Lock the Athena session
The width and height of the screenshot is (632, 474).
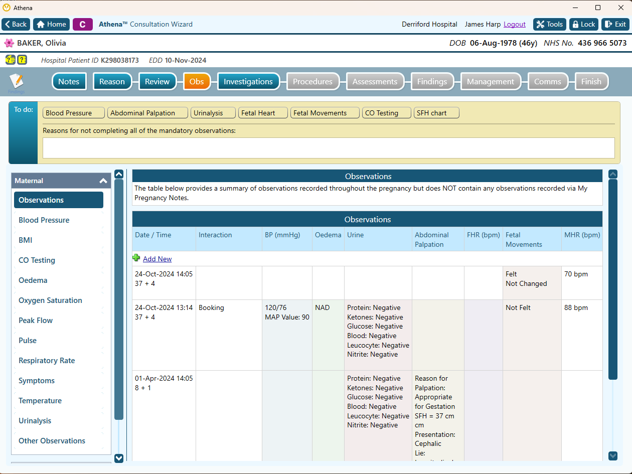(583, 24)
